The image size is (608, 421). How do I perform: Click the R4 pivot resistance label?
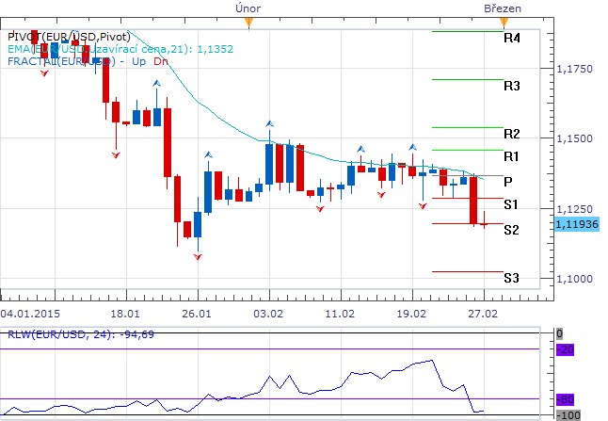tap(512, 39)
